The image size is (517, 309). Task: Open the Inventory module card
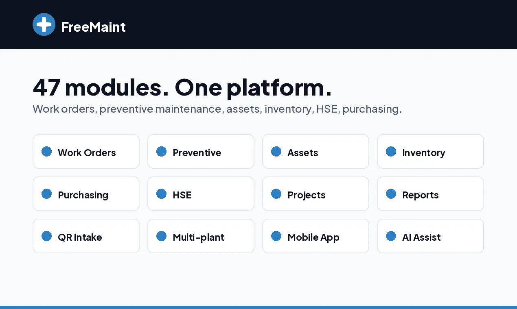[x=431, y=152]
